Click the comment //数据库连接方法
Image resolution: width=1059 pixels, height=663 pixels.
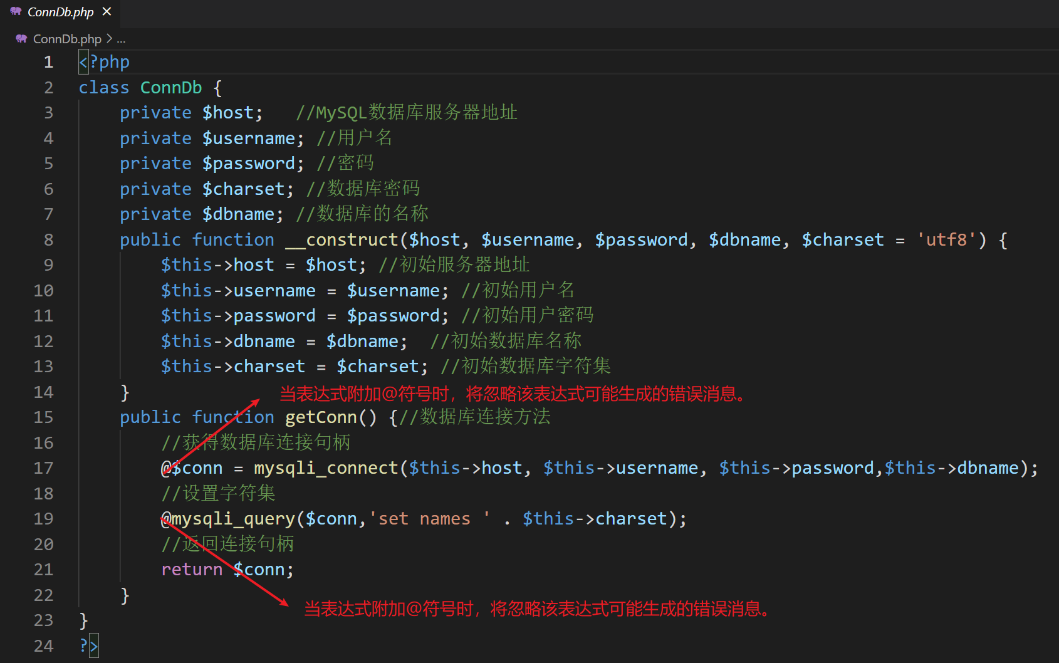pos(475,417)
